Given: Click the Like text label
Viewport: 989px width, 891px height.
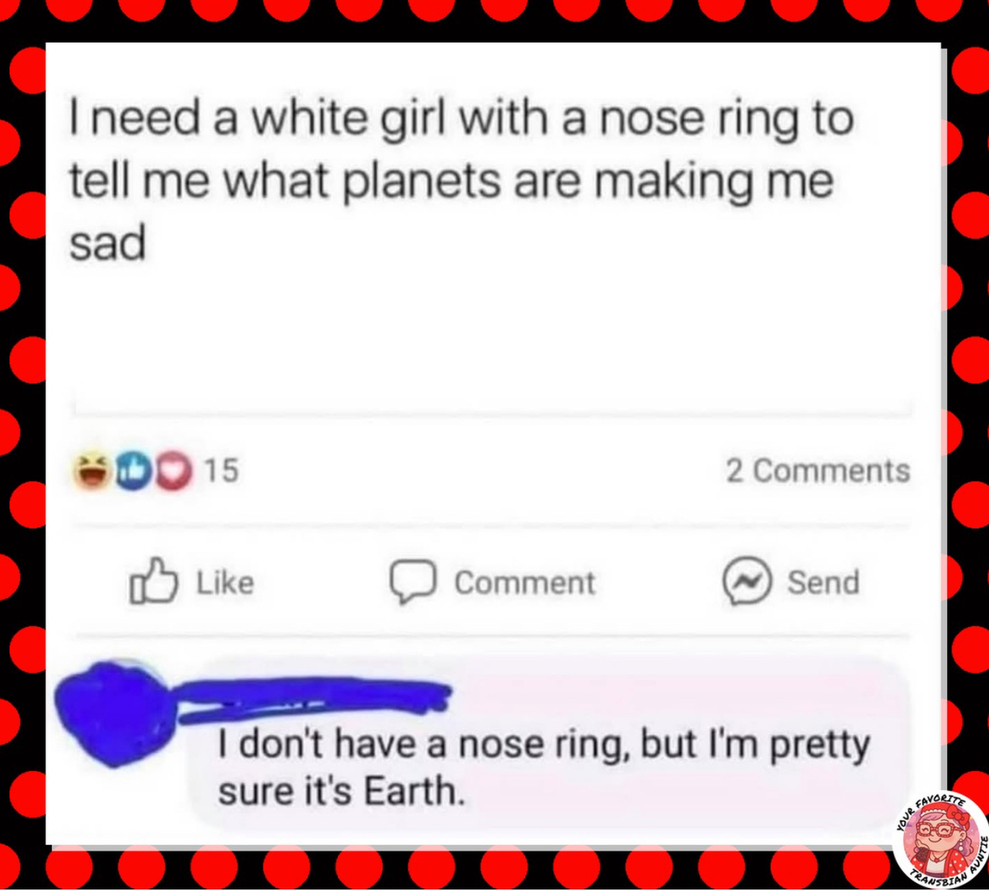Looking at the screenshot, I should click(225, 583).
